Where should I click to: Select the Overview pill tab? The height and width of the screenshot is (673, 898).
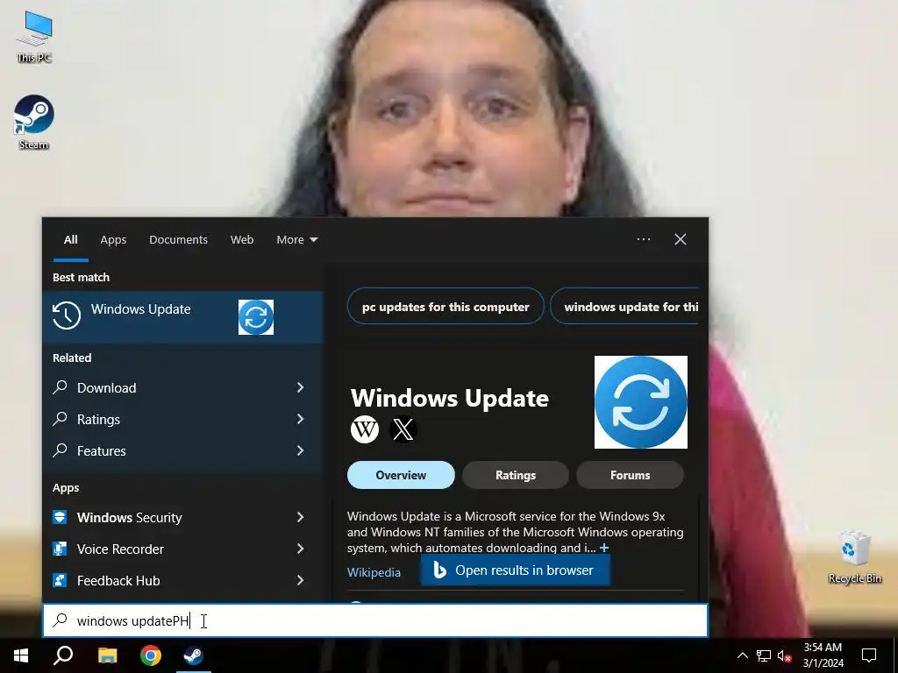point(401,475)
